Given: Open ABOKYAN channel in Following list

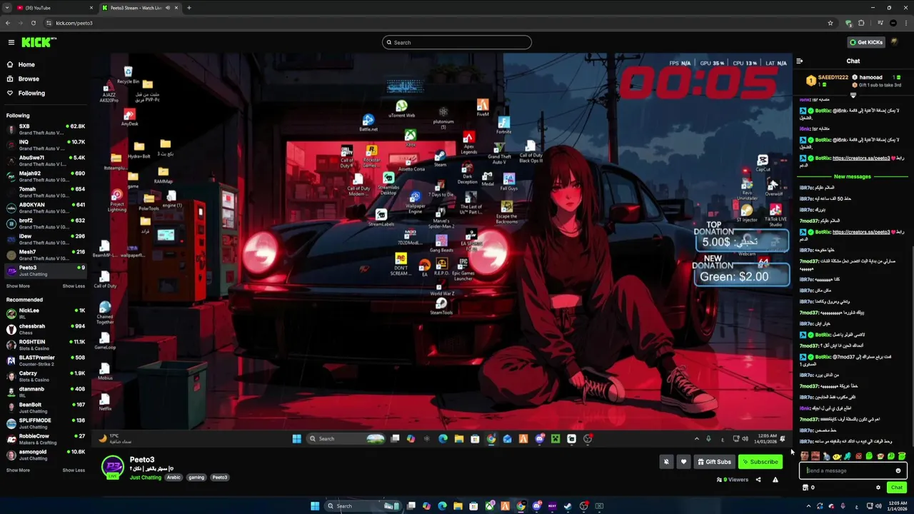Looking at the screenshot, I should coord(44,208).
